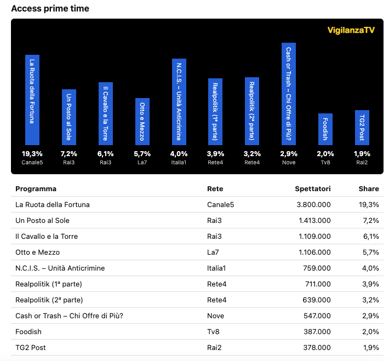Select the Il Cavallo e la Torre bar

coord(106,113)
